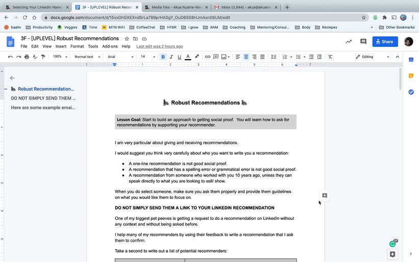Open Last edit was 2 hours ago link
The height and width of the screenshot is (262, 419).
160,46
